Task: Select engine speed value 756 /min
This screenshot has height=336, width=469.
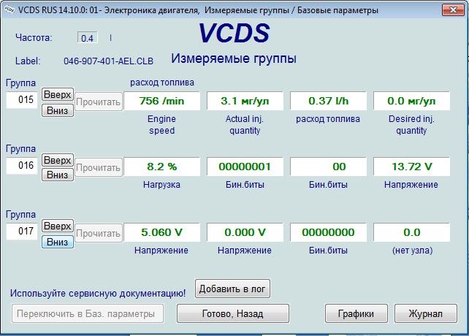Action: pos(162,101)
